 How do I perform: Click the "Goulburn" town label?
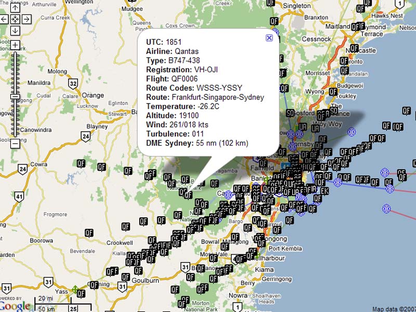(146, 280)
